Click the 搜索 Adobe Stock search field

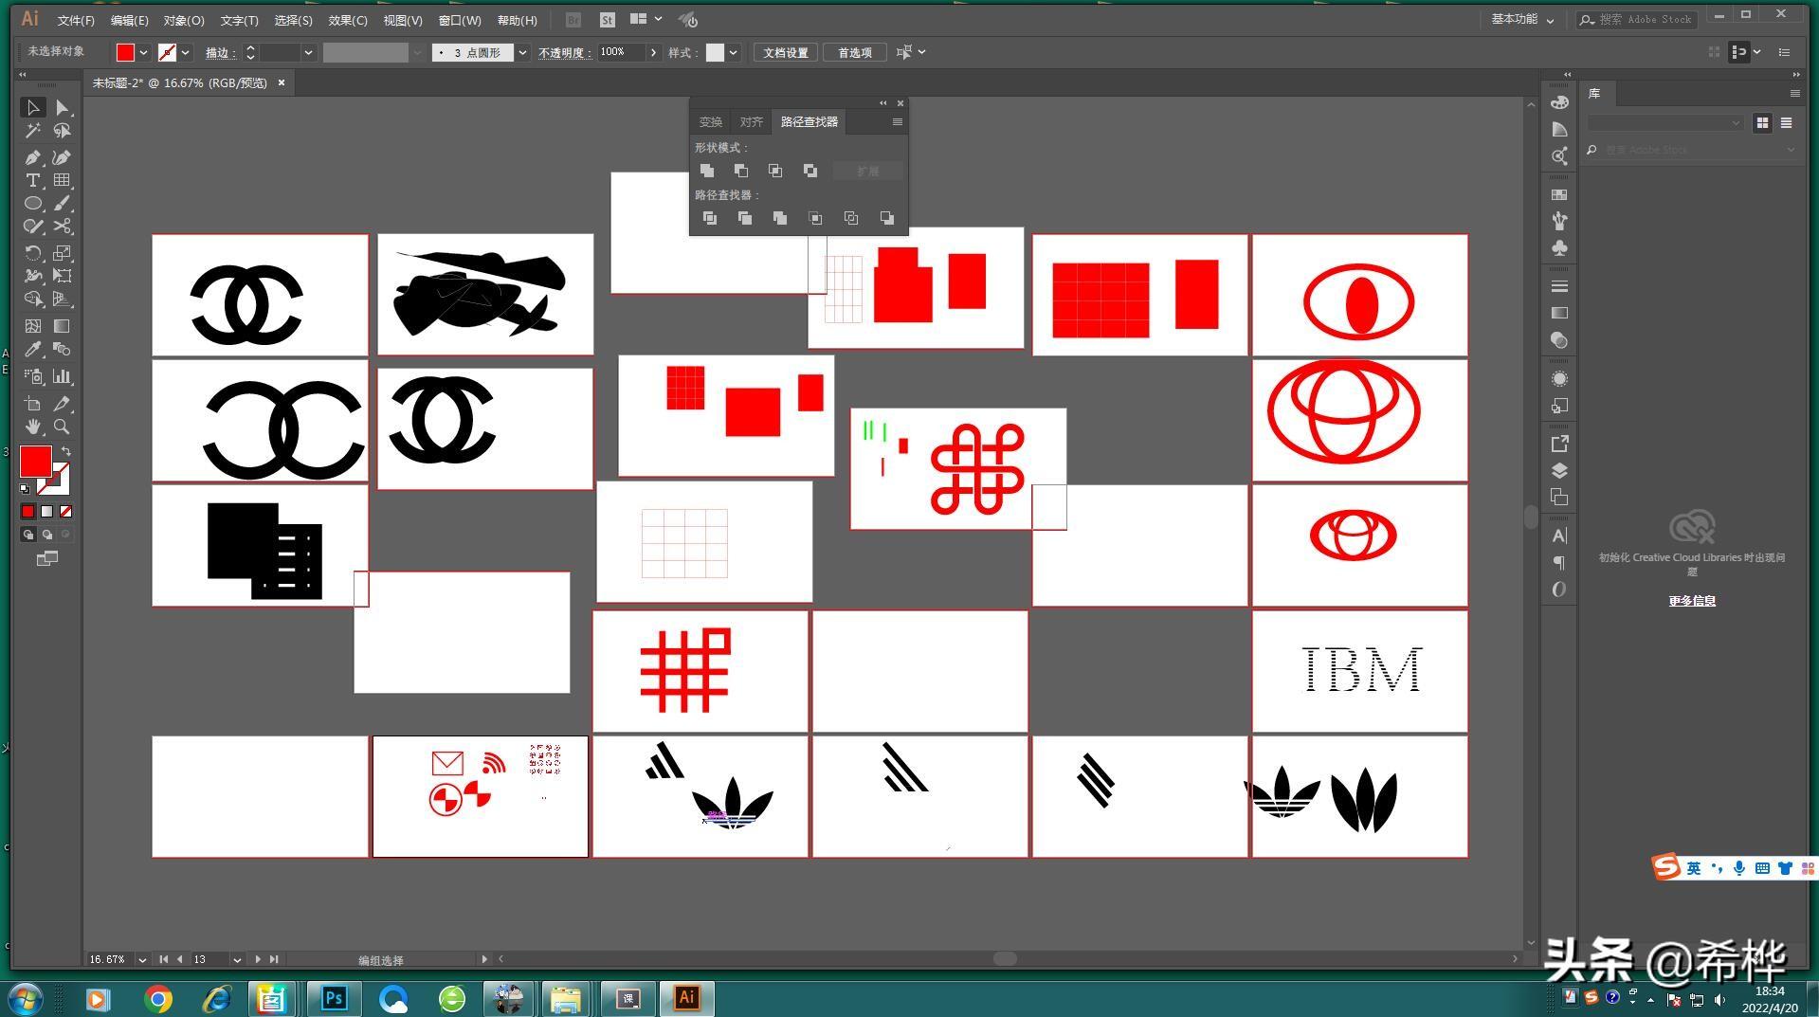[x=1639, y=19]
